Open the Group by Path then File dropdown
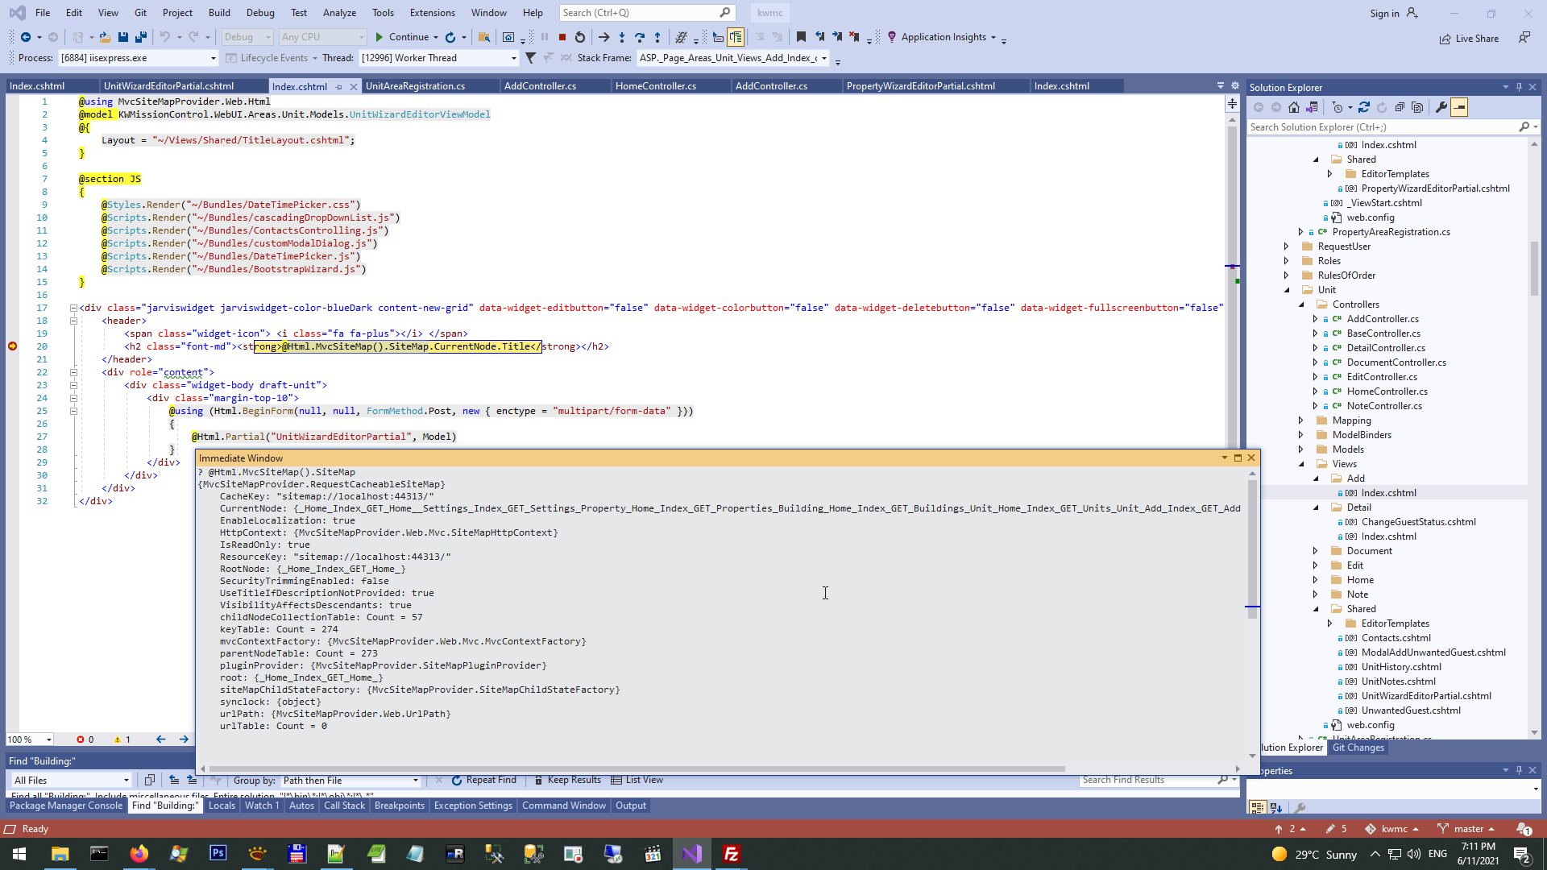Viewport: 1547px width, 870px height. point(416,780)
